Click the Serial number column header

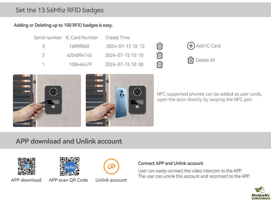[x=48, y=37]
